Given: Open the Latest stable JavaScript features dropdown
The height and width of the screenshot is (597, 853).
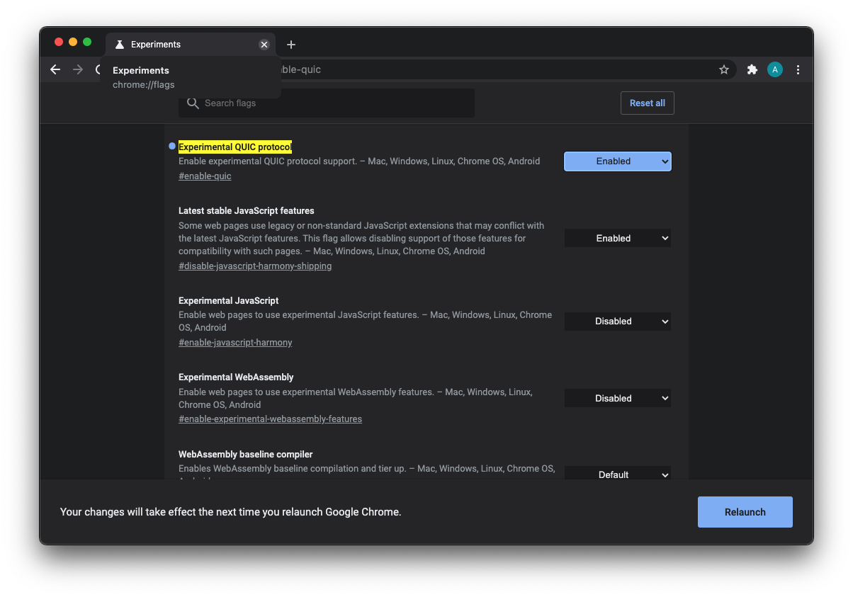Looking at the screenshot, I should point(617,239).
